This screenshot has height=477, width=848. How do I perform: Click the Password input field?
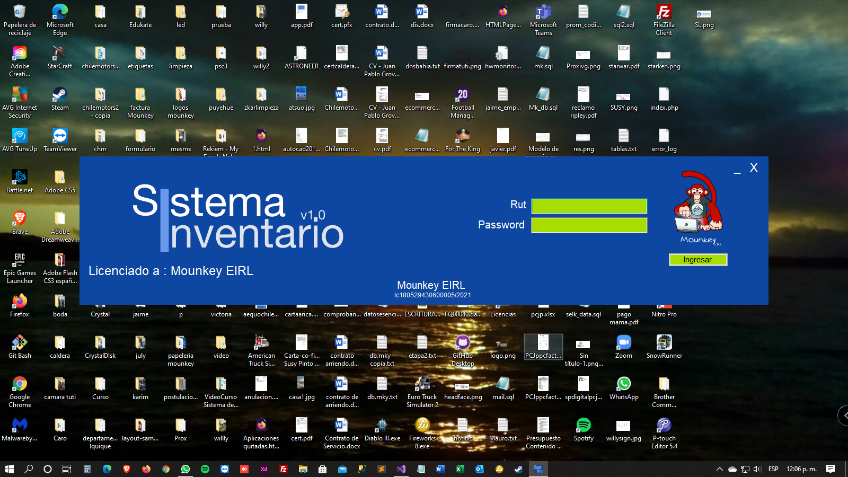[x=589, y=225]
